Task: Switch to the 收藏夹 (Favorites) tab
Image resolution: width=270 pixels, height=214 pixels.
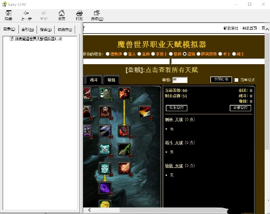Action: 65,29
